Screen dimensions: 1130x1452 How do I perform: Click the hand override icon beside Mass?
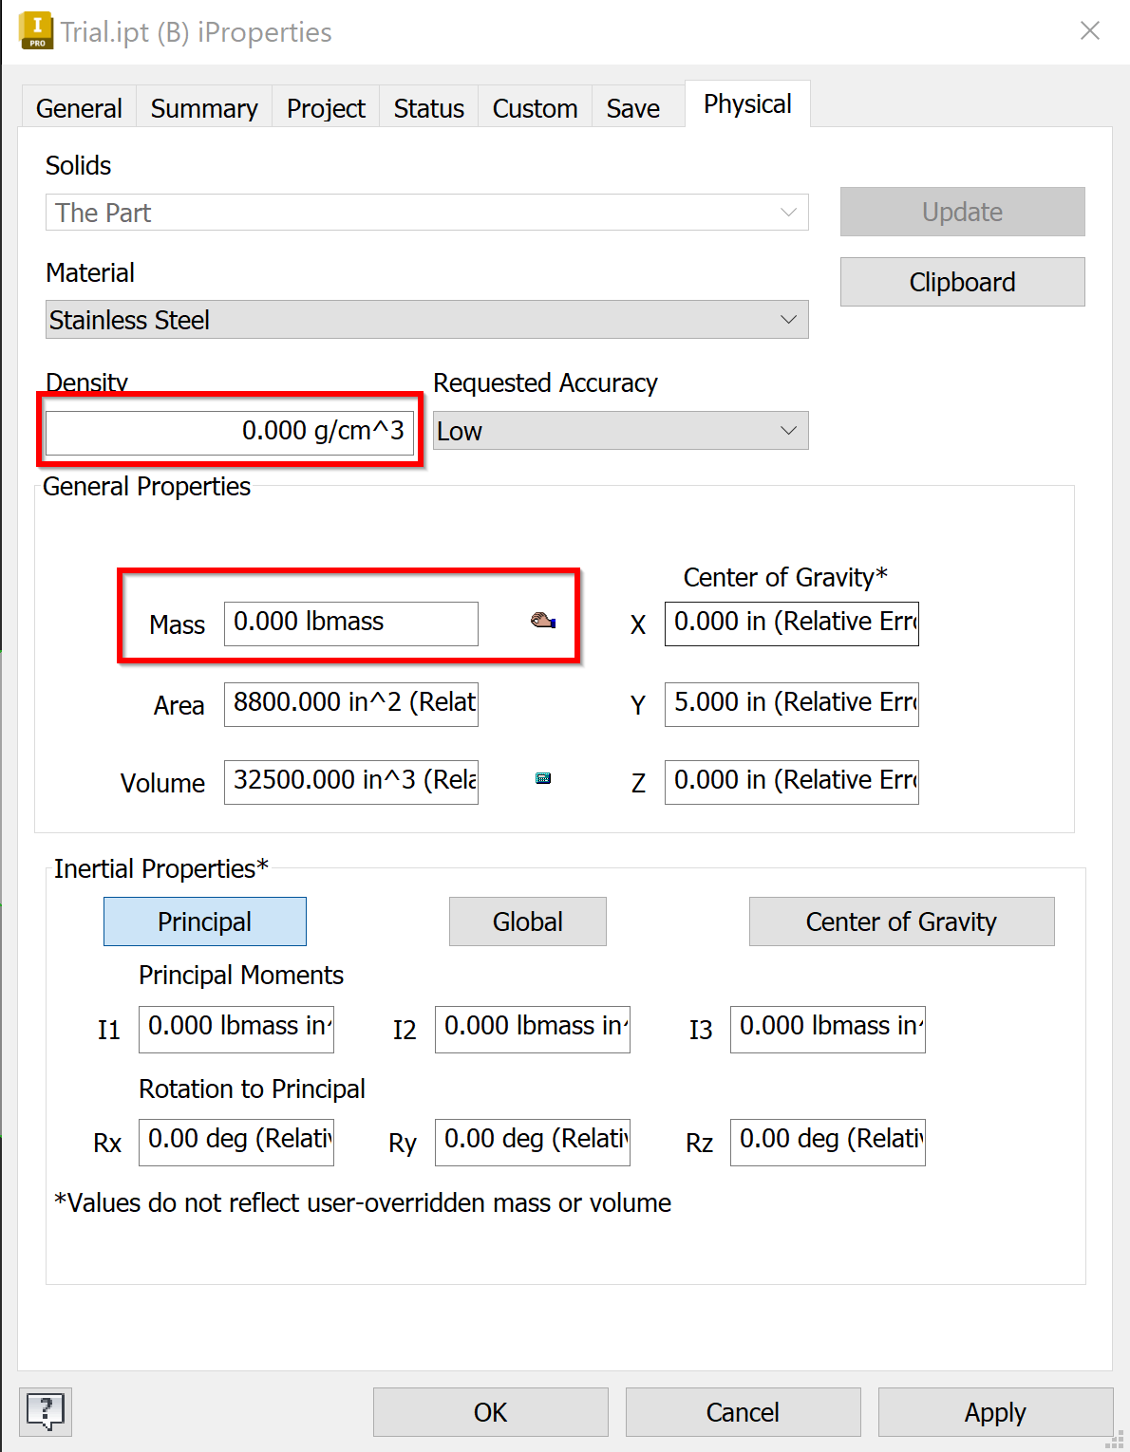click(x=543, y=622)
